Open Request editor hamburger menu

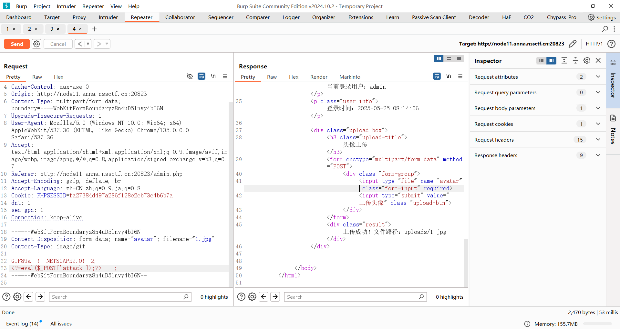tap(225, 76)
